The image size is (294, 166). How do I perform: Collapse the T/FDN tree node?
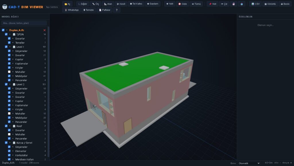click(x=10, y=34)
